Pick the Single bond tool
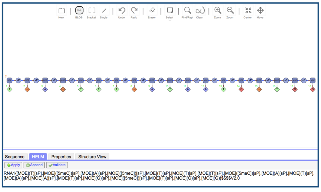 tap(104, 11)
